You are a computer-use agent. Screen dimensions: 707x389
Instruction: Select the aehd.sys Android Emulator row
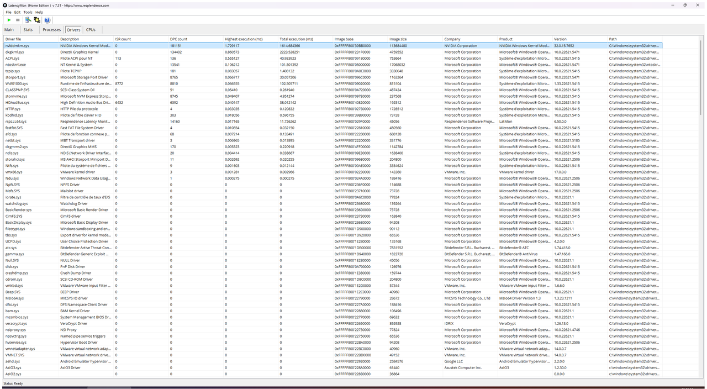(333, 361)
